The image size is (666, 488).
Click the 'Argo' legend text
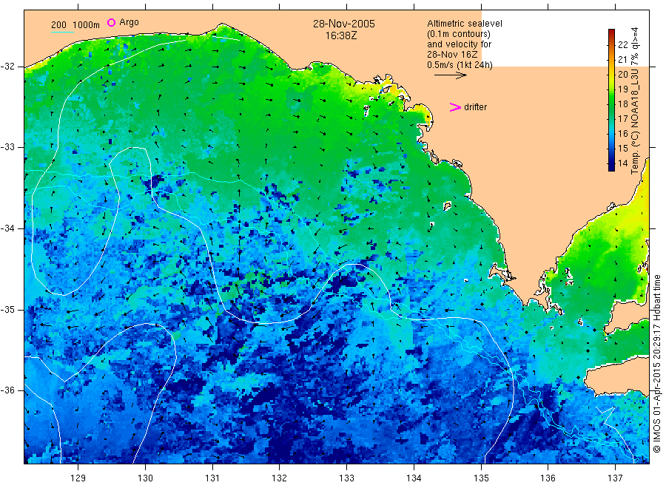coord(129,22)
